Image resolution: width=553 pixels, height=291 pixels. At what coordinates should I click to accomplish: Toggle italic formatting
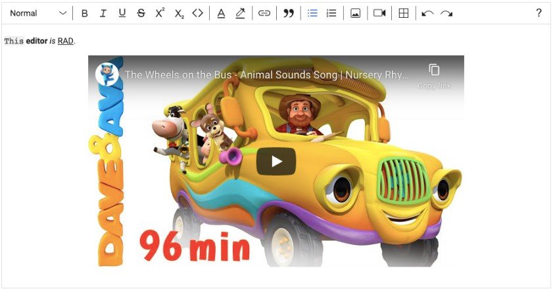pyautogui.click(x=103, y=13)
